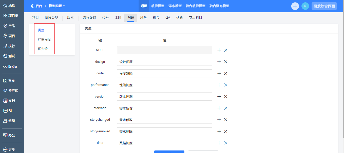
Task: Open 地盘 from the left sidebar
Action: [x=9, y=6]
